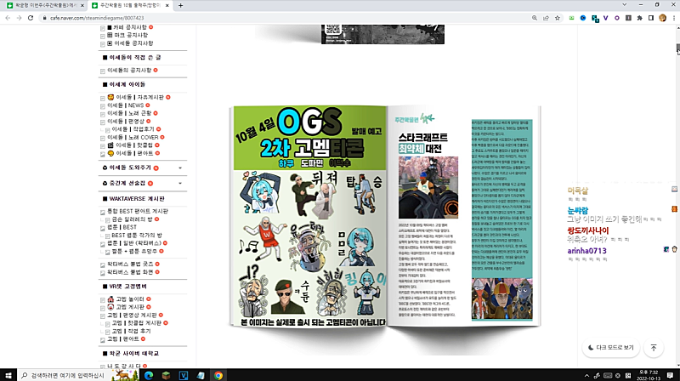Open the page zoom magnifier in address bar

(x=535, y=18)
